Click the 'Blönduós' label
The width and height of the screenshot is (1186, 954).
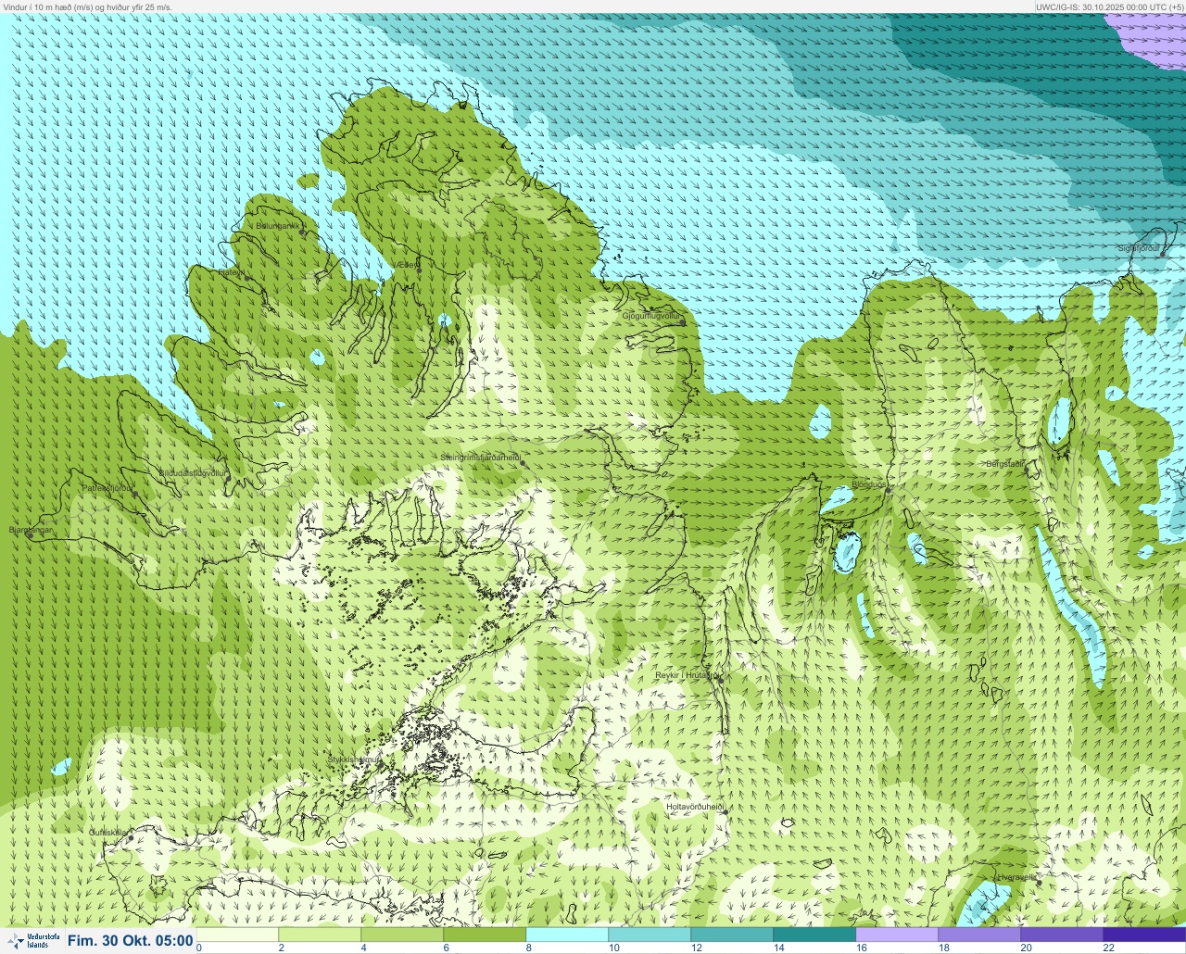(869, 484)
